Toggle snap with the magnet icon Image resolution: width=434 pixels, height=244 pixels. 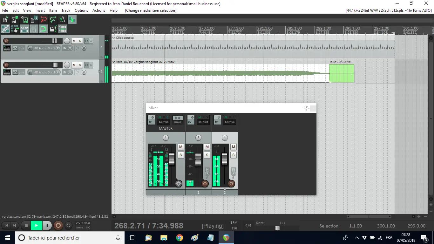pyautogui.click(x=44, y=29)
